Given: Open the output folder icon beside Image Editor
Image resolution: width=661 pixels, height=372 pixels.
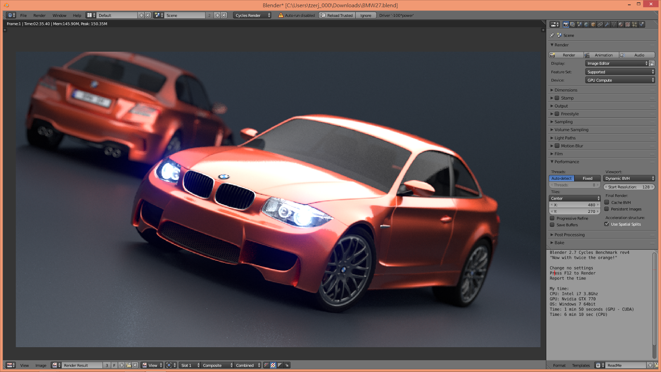Looking at the screenshot, I should point(652,64).
